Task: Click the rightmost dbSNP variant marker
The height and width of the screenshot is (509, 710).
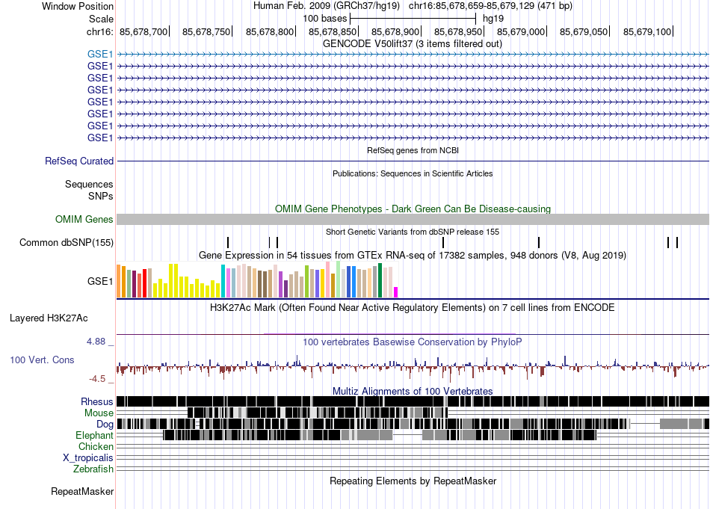Action: coord(677,242)
